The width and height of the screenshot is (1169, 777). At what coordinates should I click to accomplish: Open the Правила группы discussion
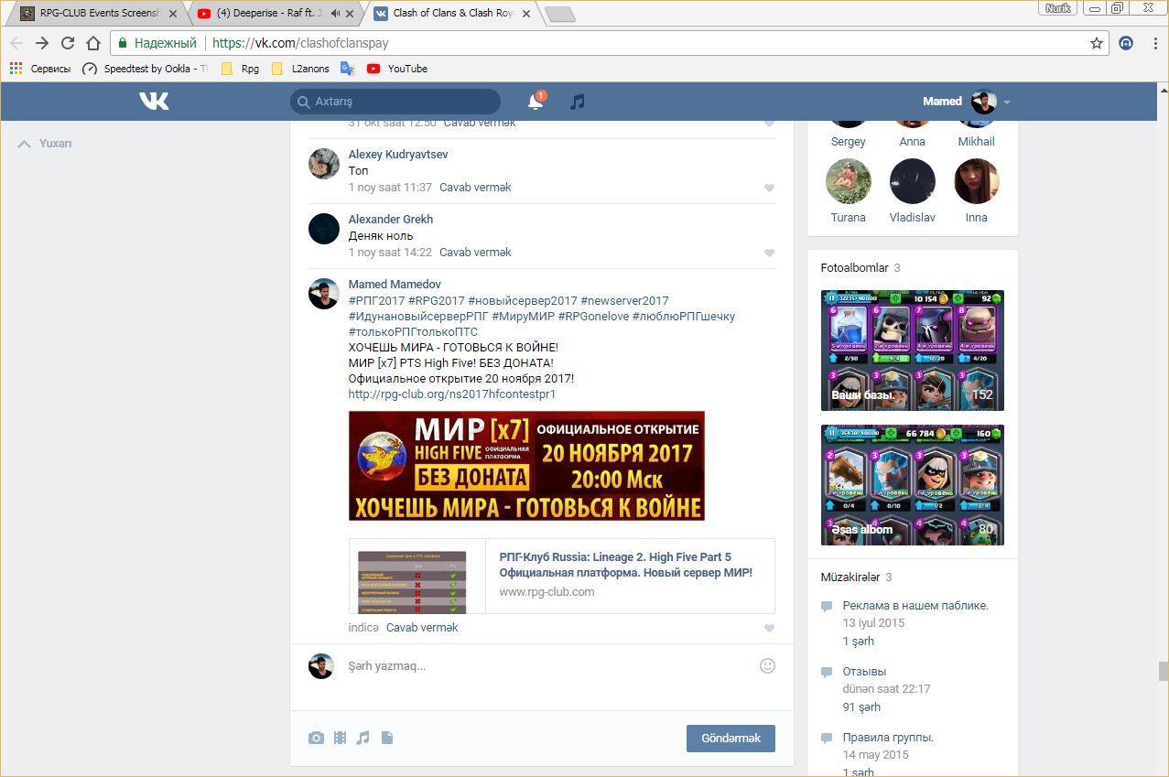(888, 738)
